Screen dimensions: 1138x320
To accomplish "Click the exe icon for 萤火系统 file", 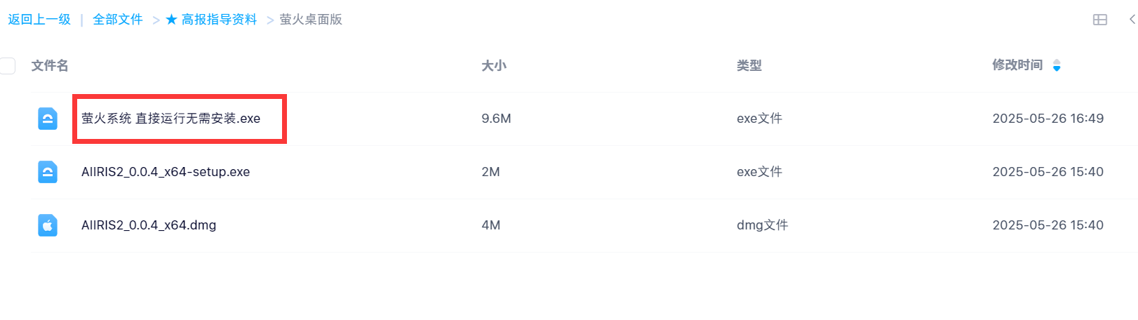I will (48, 119).
